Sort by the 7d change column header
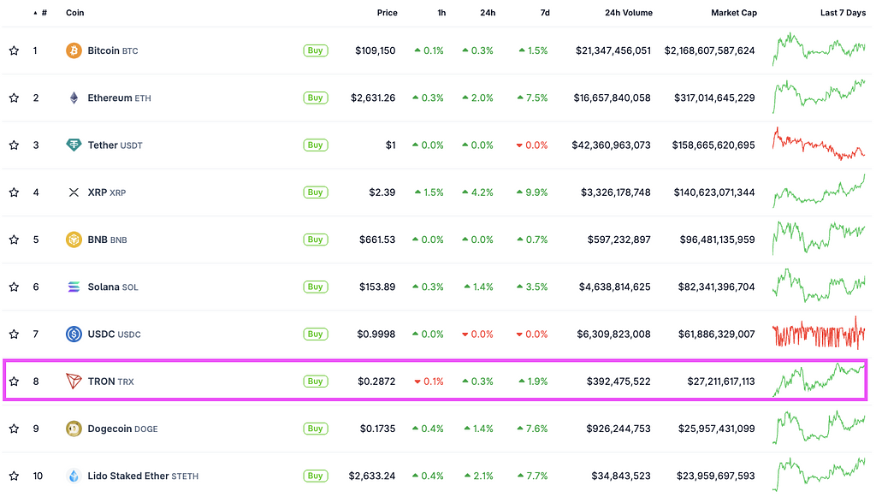 point(542,13)
